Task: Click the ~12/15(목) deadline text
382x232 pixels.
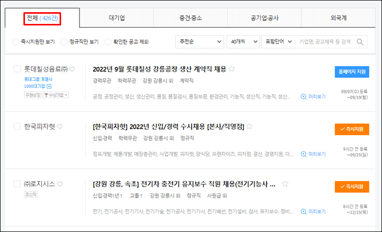Action: point(358,212)
